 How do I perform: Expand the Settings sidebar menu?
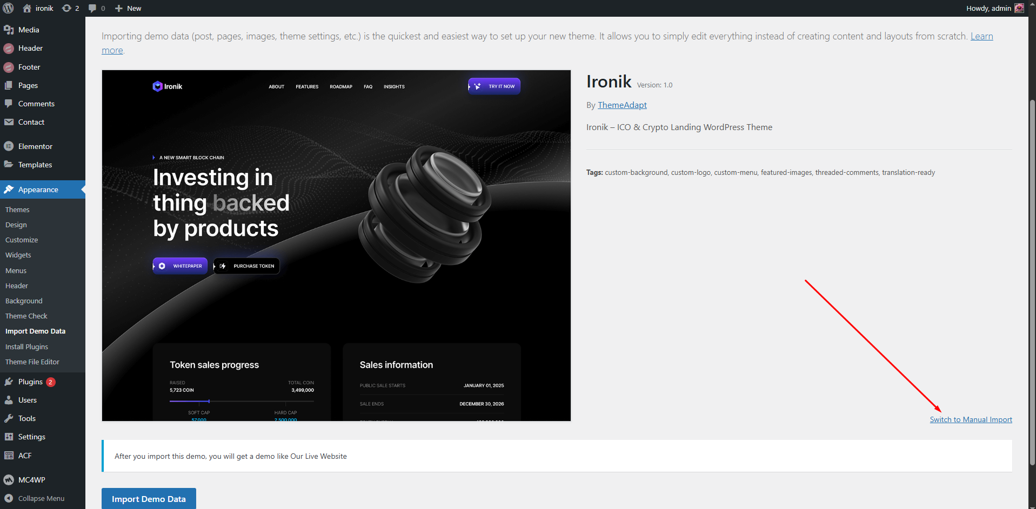pyautogui.click(x=31, y=437)
